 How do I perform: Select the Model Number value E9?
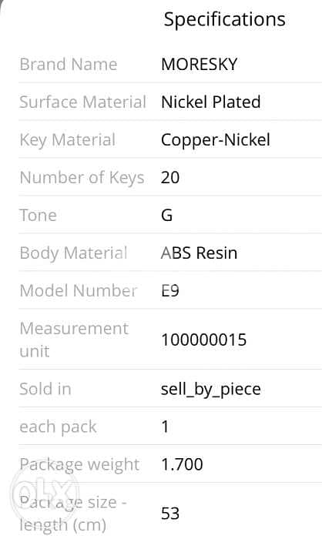170,291
